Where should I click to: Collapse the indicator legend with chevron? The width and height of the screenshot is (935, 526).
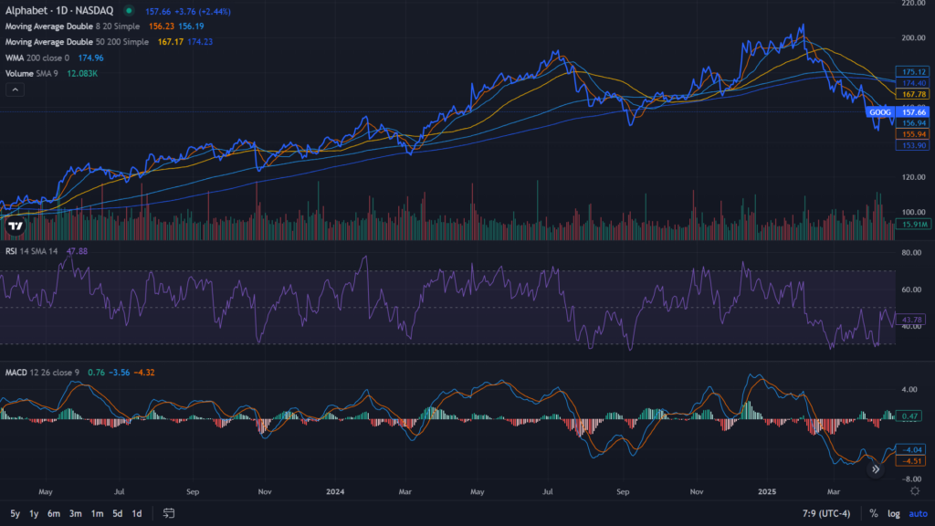click(16, 89)
